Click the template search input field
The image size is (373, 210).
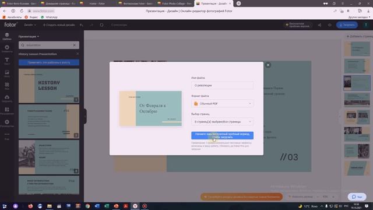(49, 45)
